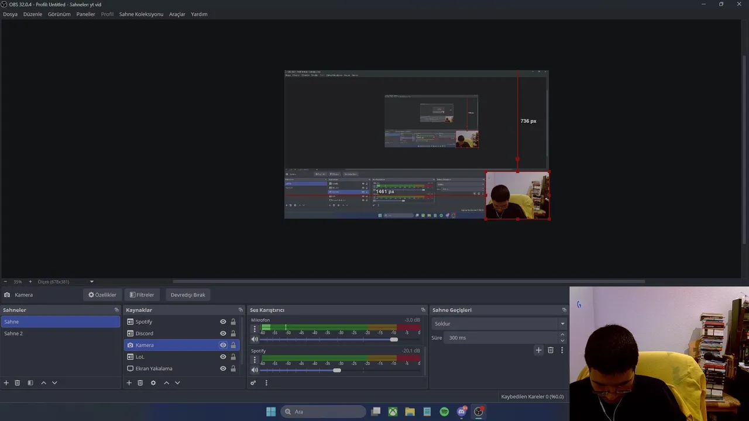749x421 pixels.
Task: Hide the Discord source with its eye icon
Action: 223,333
